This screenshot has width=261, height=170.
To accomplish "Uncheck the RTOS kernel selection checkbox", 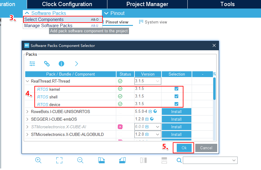I will click(x=176, y=89).
